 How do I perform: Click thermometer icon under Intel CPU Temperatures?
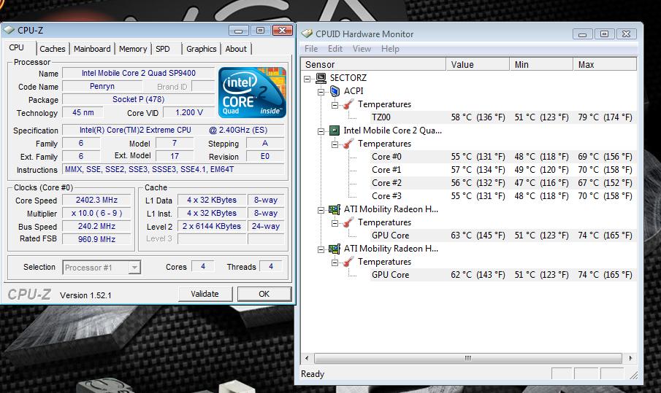pyautogui.click(x=348, y=144)
